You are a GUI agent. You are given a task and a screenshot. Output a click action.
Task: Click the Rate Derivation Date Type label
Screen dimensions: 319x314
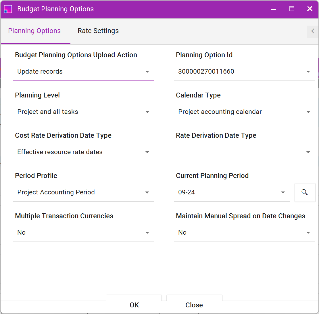(216, 135)
